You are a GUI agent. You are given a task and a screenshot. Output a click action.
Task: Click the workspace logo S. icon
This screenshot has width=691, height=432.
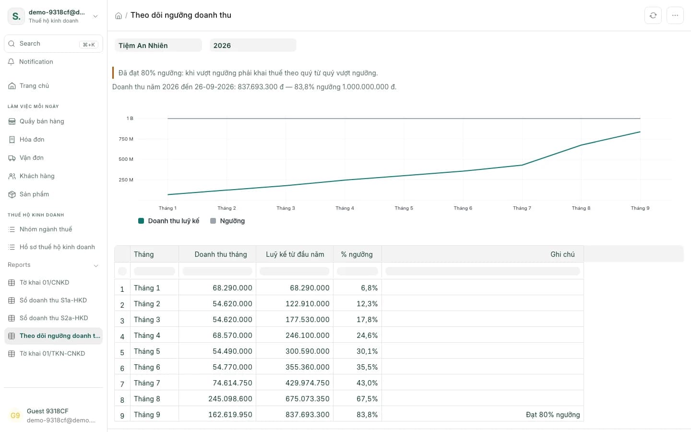point(16,16)
